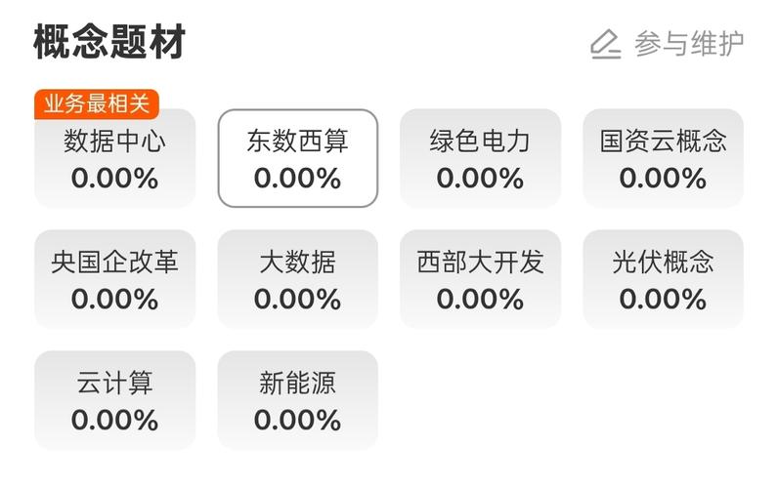Click 0.00% value under 数据中心
This screenshot has height=488, width=778.
click(x=114, y=179)
